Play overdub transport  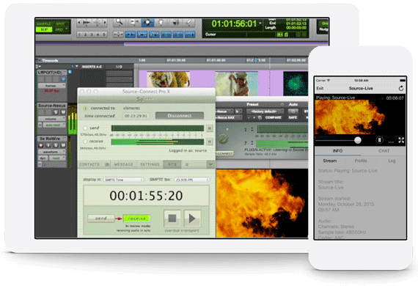click(x=192, y=219)
